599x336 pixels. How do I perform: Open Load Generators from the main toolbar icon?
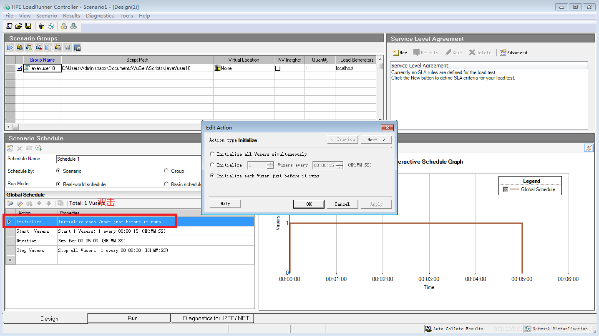[x=41, y=26]
